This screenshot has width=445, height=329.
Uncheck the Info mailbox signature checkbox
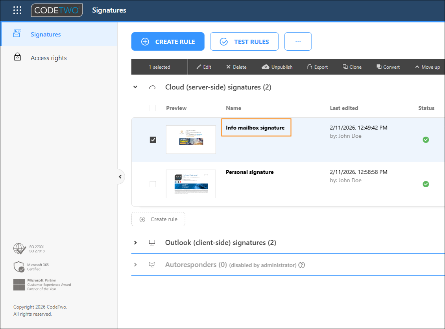(153, 140)
